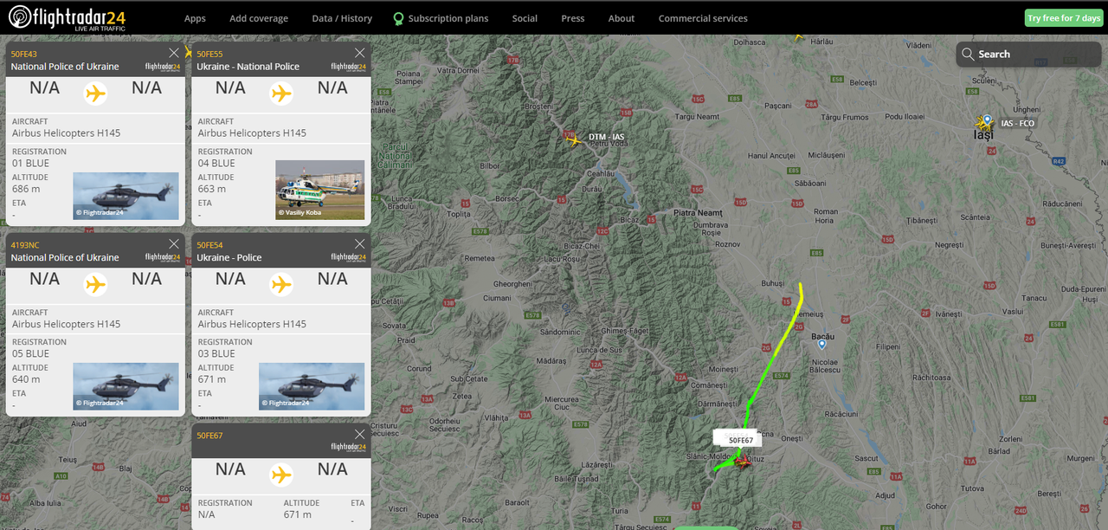This screenshot has width=1108, height=530.
Task: Open the Commercial services page
Action: (x=703, y=18)
